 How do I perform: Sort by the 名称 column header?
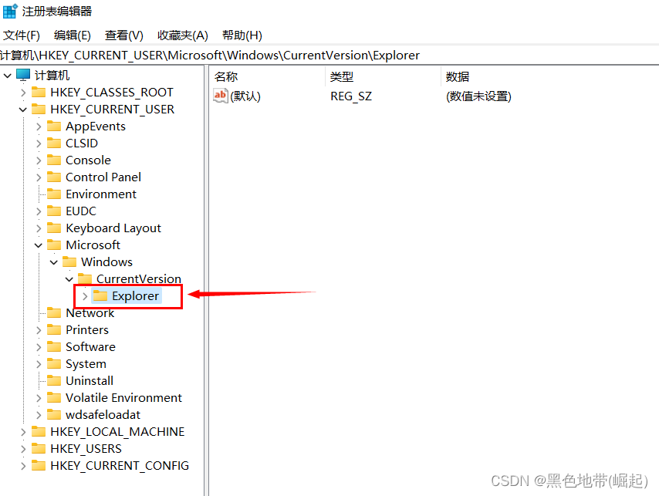pos(267,77)
